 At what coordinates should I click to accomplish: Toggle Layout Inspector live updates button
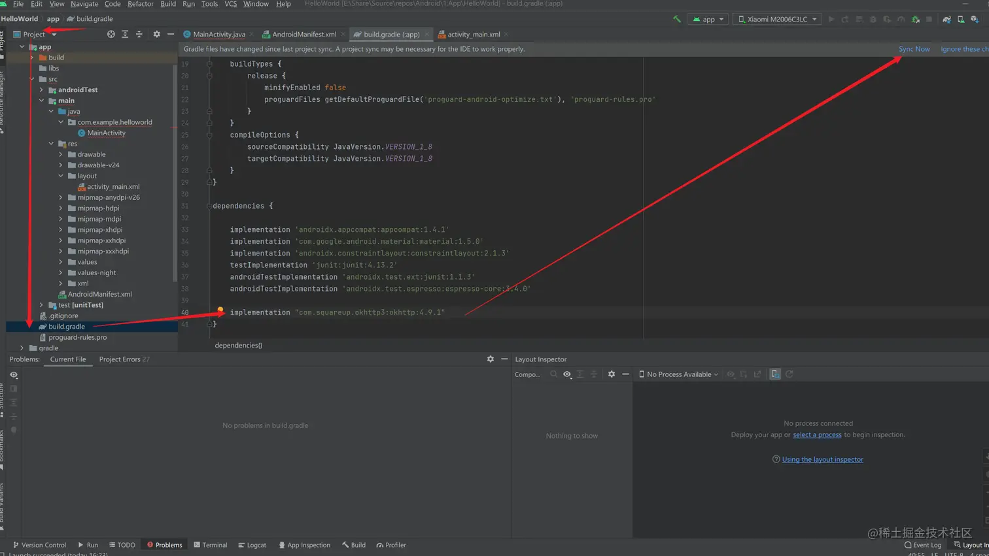(774, 374)
